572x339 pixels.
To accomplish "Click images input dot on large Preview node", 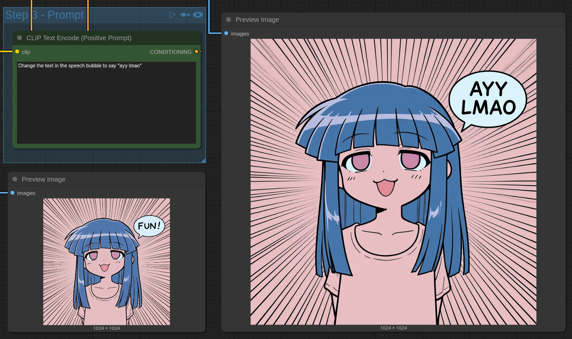I will tap(226, 33).
